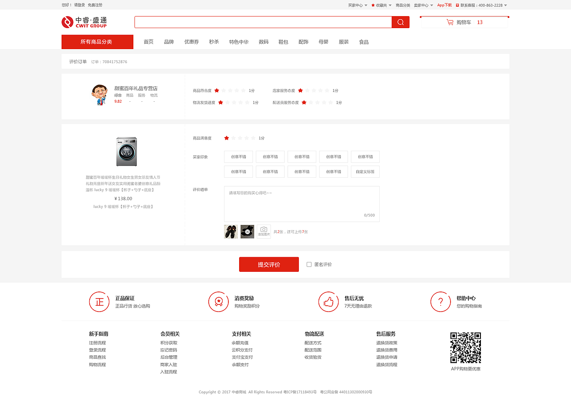Click the camera icon to add a picture
The height and width of the screenshot is (399, 571).
tap(263, 231)
